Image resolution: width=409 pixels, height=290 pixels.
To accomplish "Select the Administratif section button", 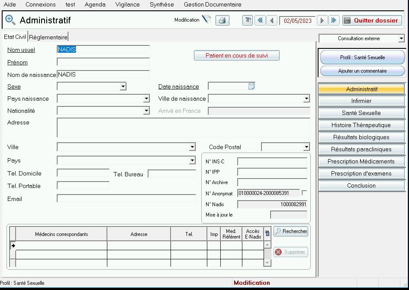I will coord(361,89).
